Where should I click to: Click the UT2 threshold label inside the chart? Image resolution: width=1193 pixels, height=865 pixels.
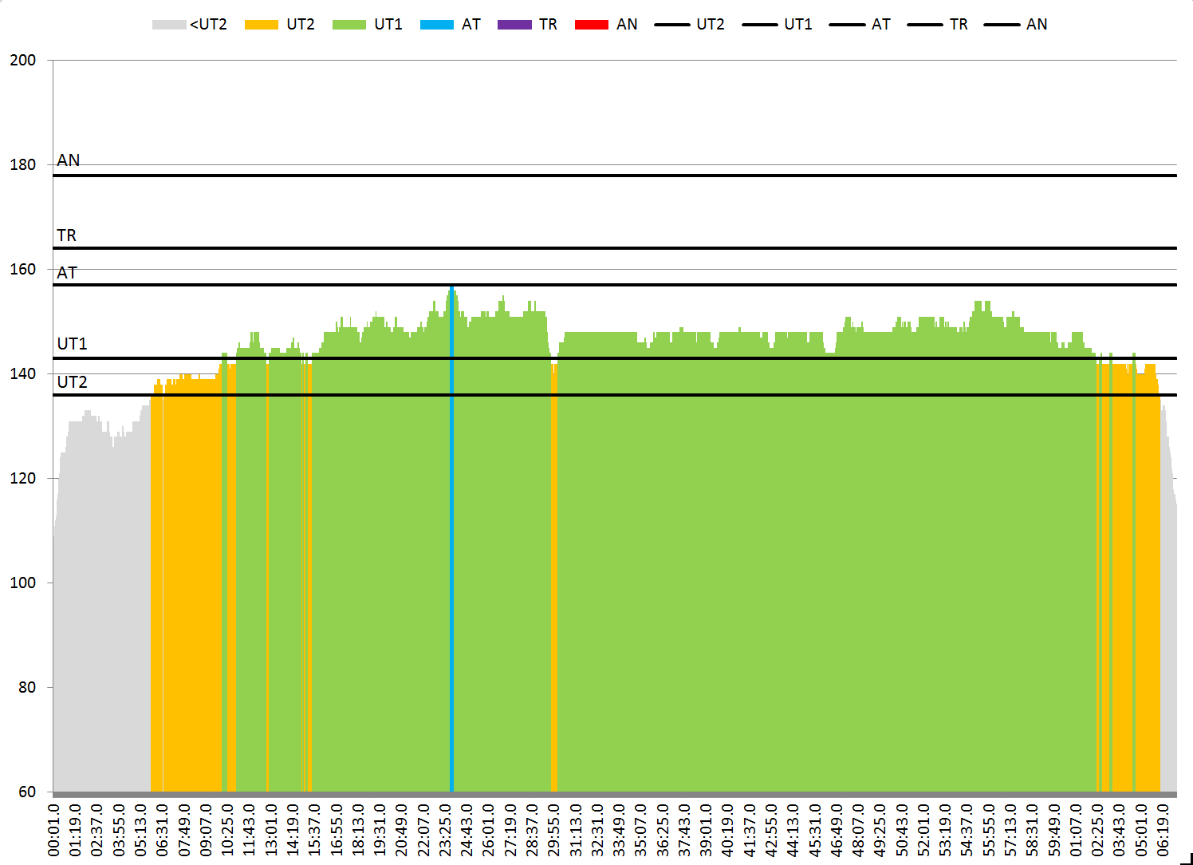click(72, 382)
